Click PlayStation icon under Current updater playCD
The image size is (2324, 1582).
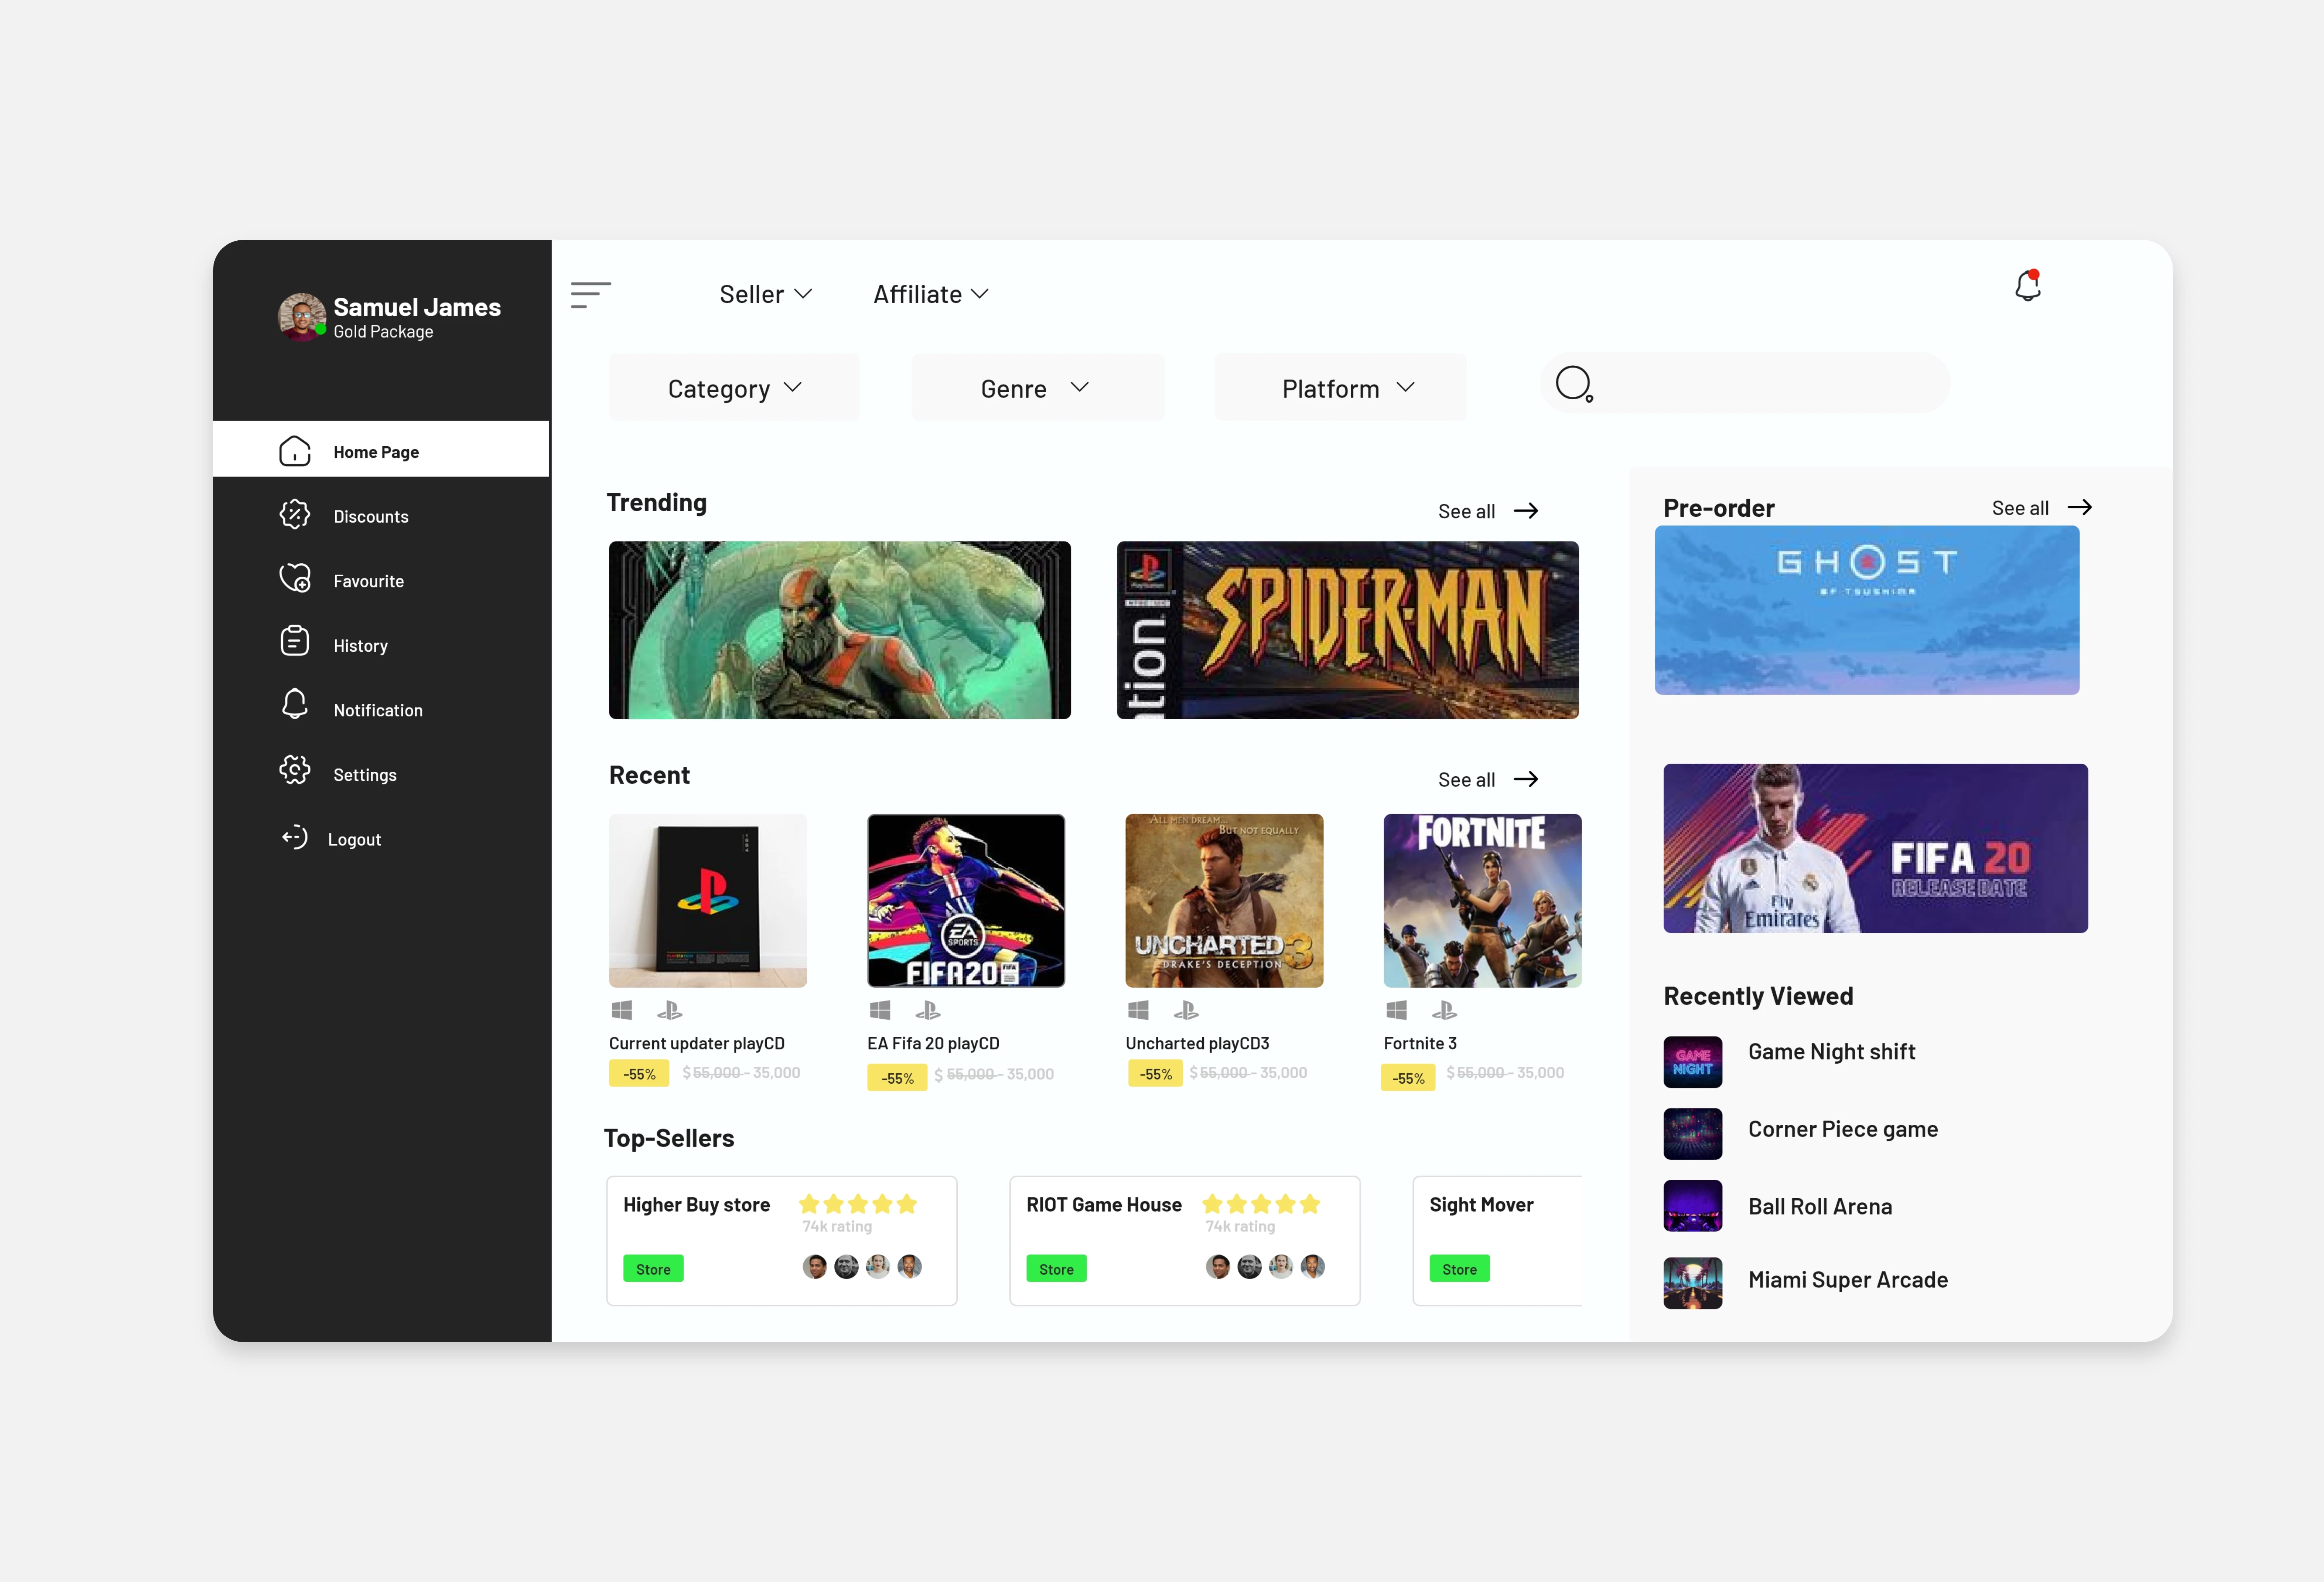click(x=670, y=1010)
